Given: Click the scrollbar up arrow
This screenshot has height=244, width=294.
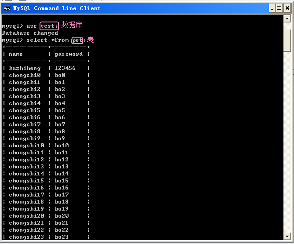Looking at the screenshot, I should [287, 19].
